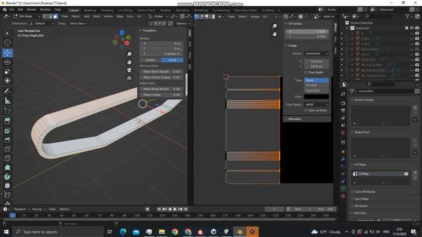This screenshot has width=422, height=237.
Task: Tick the Float Buffer checkbox
Action: click(306, 72)
